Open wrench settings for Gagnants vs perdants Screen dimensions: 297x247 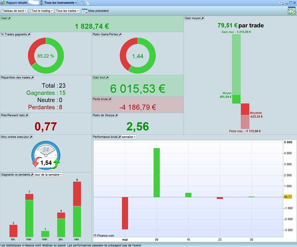pos(32,175)
